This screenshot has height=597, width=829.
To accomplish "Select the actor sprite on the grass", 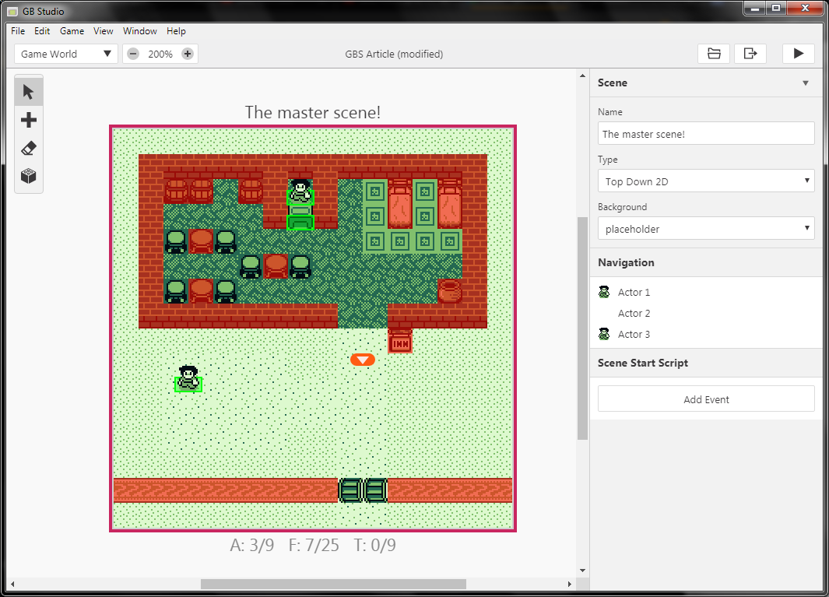I will (188, 378).
